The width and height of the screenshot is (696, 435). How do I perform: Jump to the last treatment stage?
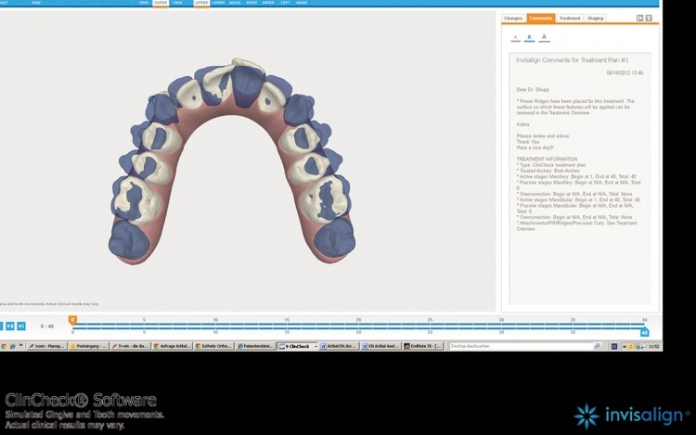(x=20, y=326)
